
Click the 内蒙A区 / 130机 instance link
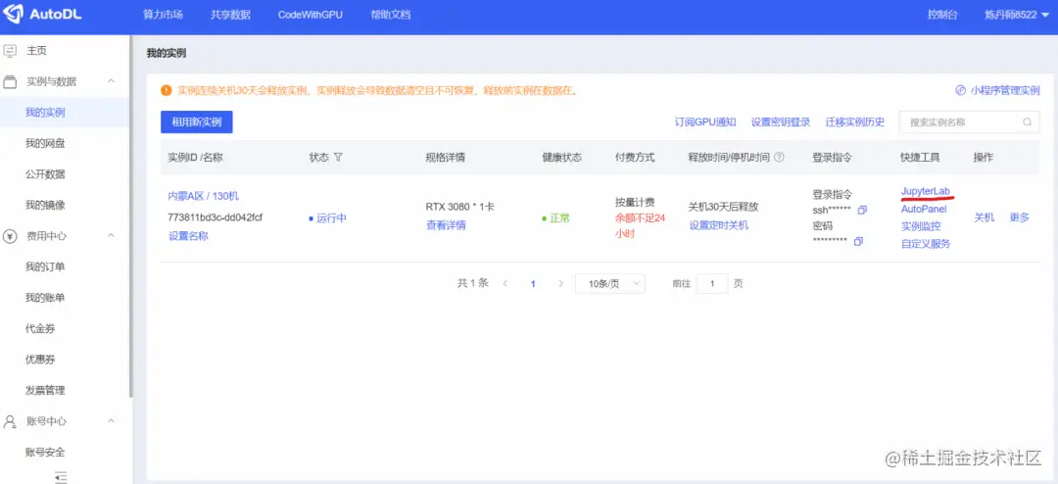click(203, 196)
